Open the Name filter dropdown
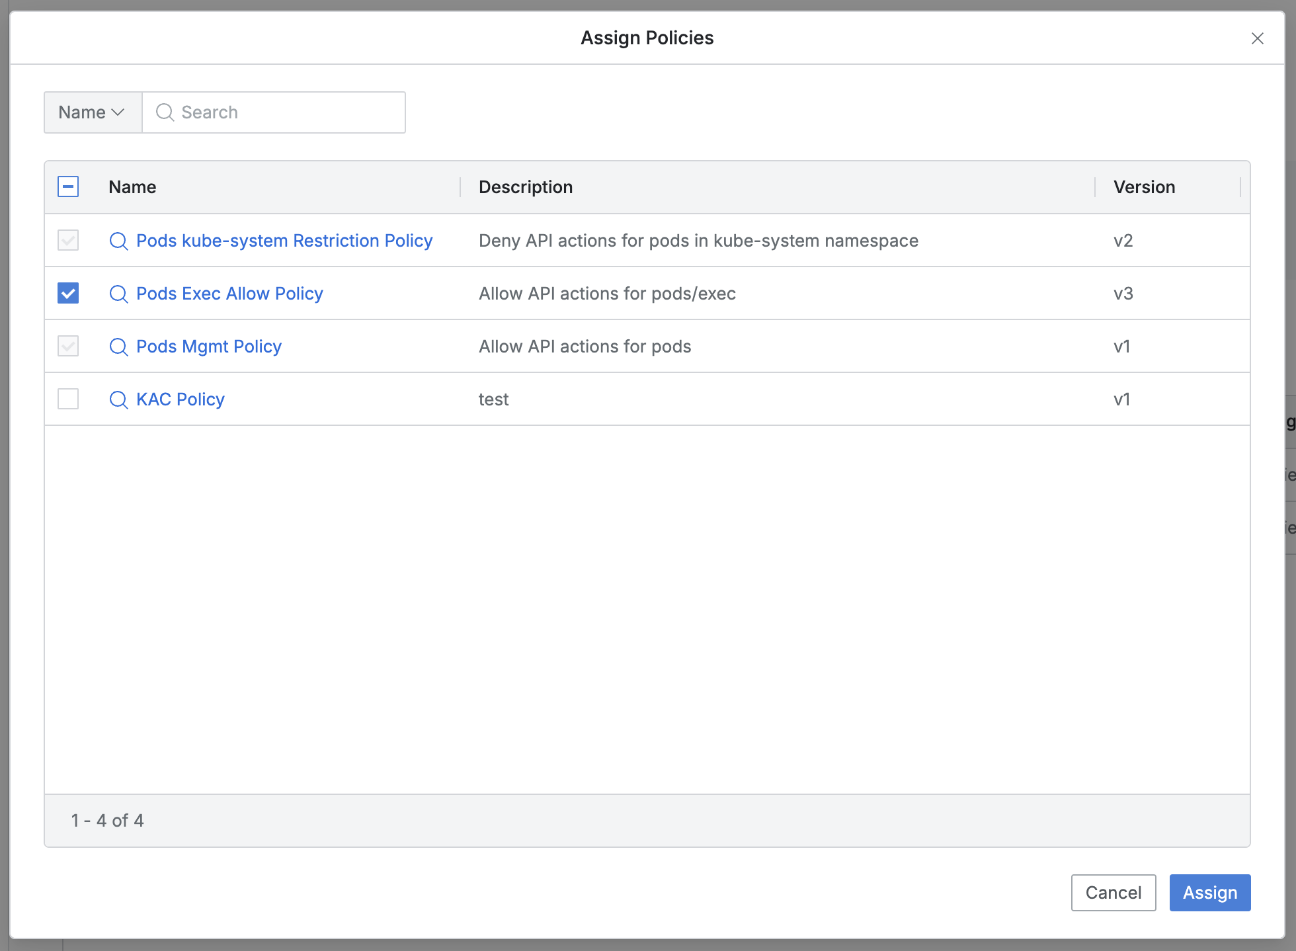 (93, 112)
